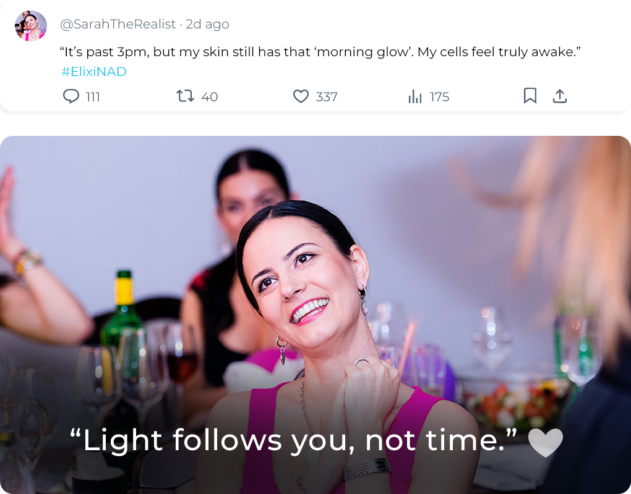The image size is (631, 494).
Task: Click the 40 retweets count
Action: (x=210, y=97)
